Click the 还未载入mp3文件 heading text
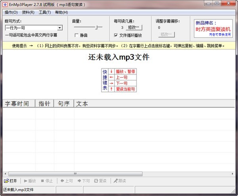Viewport: 238px width, 196px height. pos(119,57)
